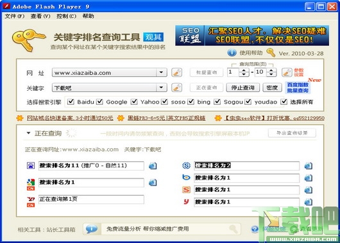Open the 虫虫seo软件 discount ad link
The height and width of the screenshot is (243, 340).
pyautogui.click(x=275, y=118)
